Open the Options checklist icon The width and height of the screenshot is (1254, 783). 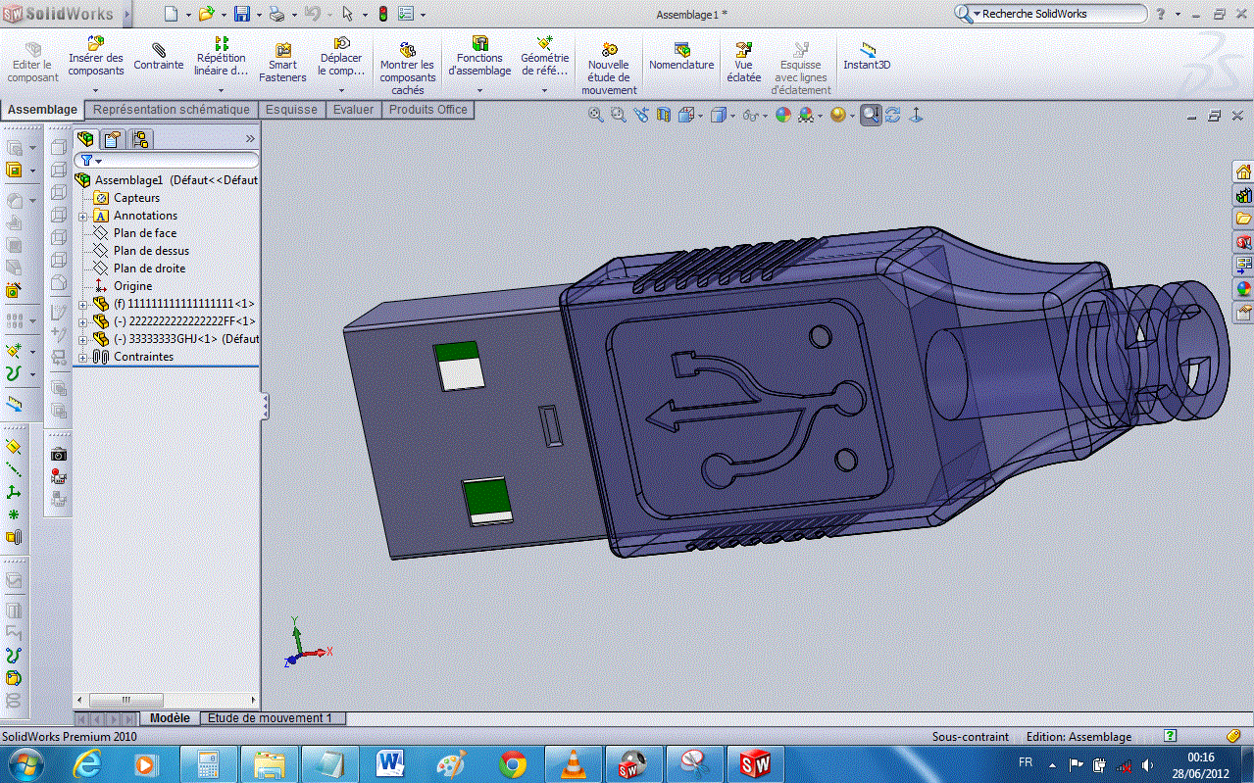click(406, 14)
